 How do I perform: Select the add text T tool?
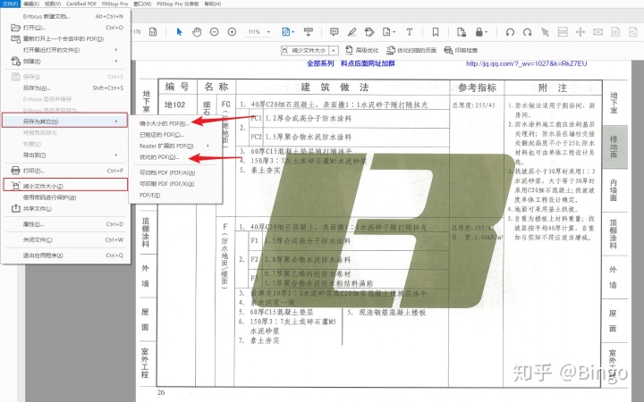[x=410, y=32]
